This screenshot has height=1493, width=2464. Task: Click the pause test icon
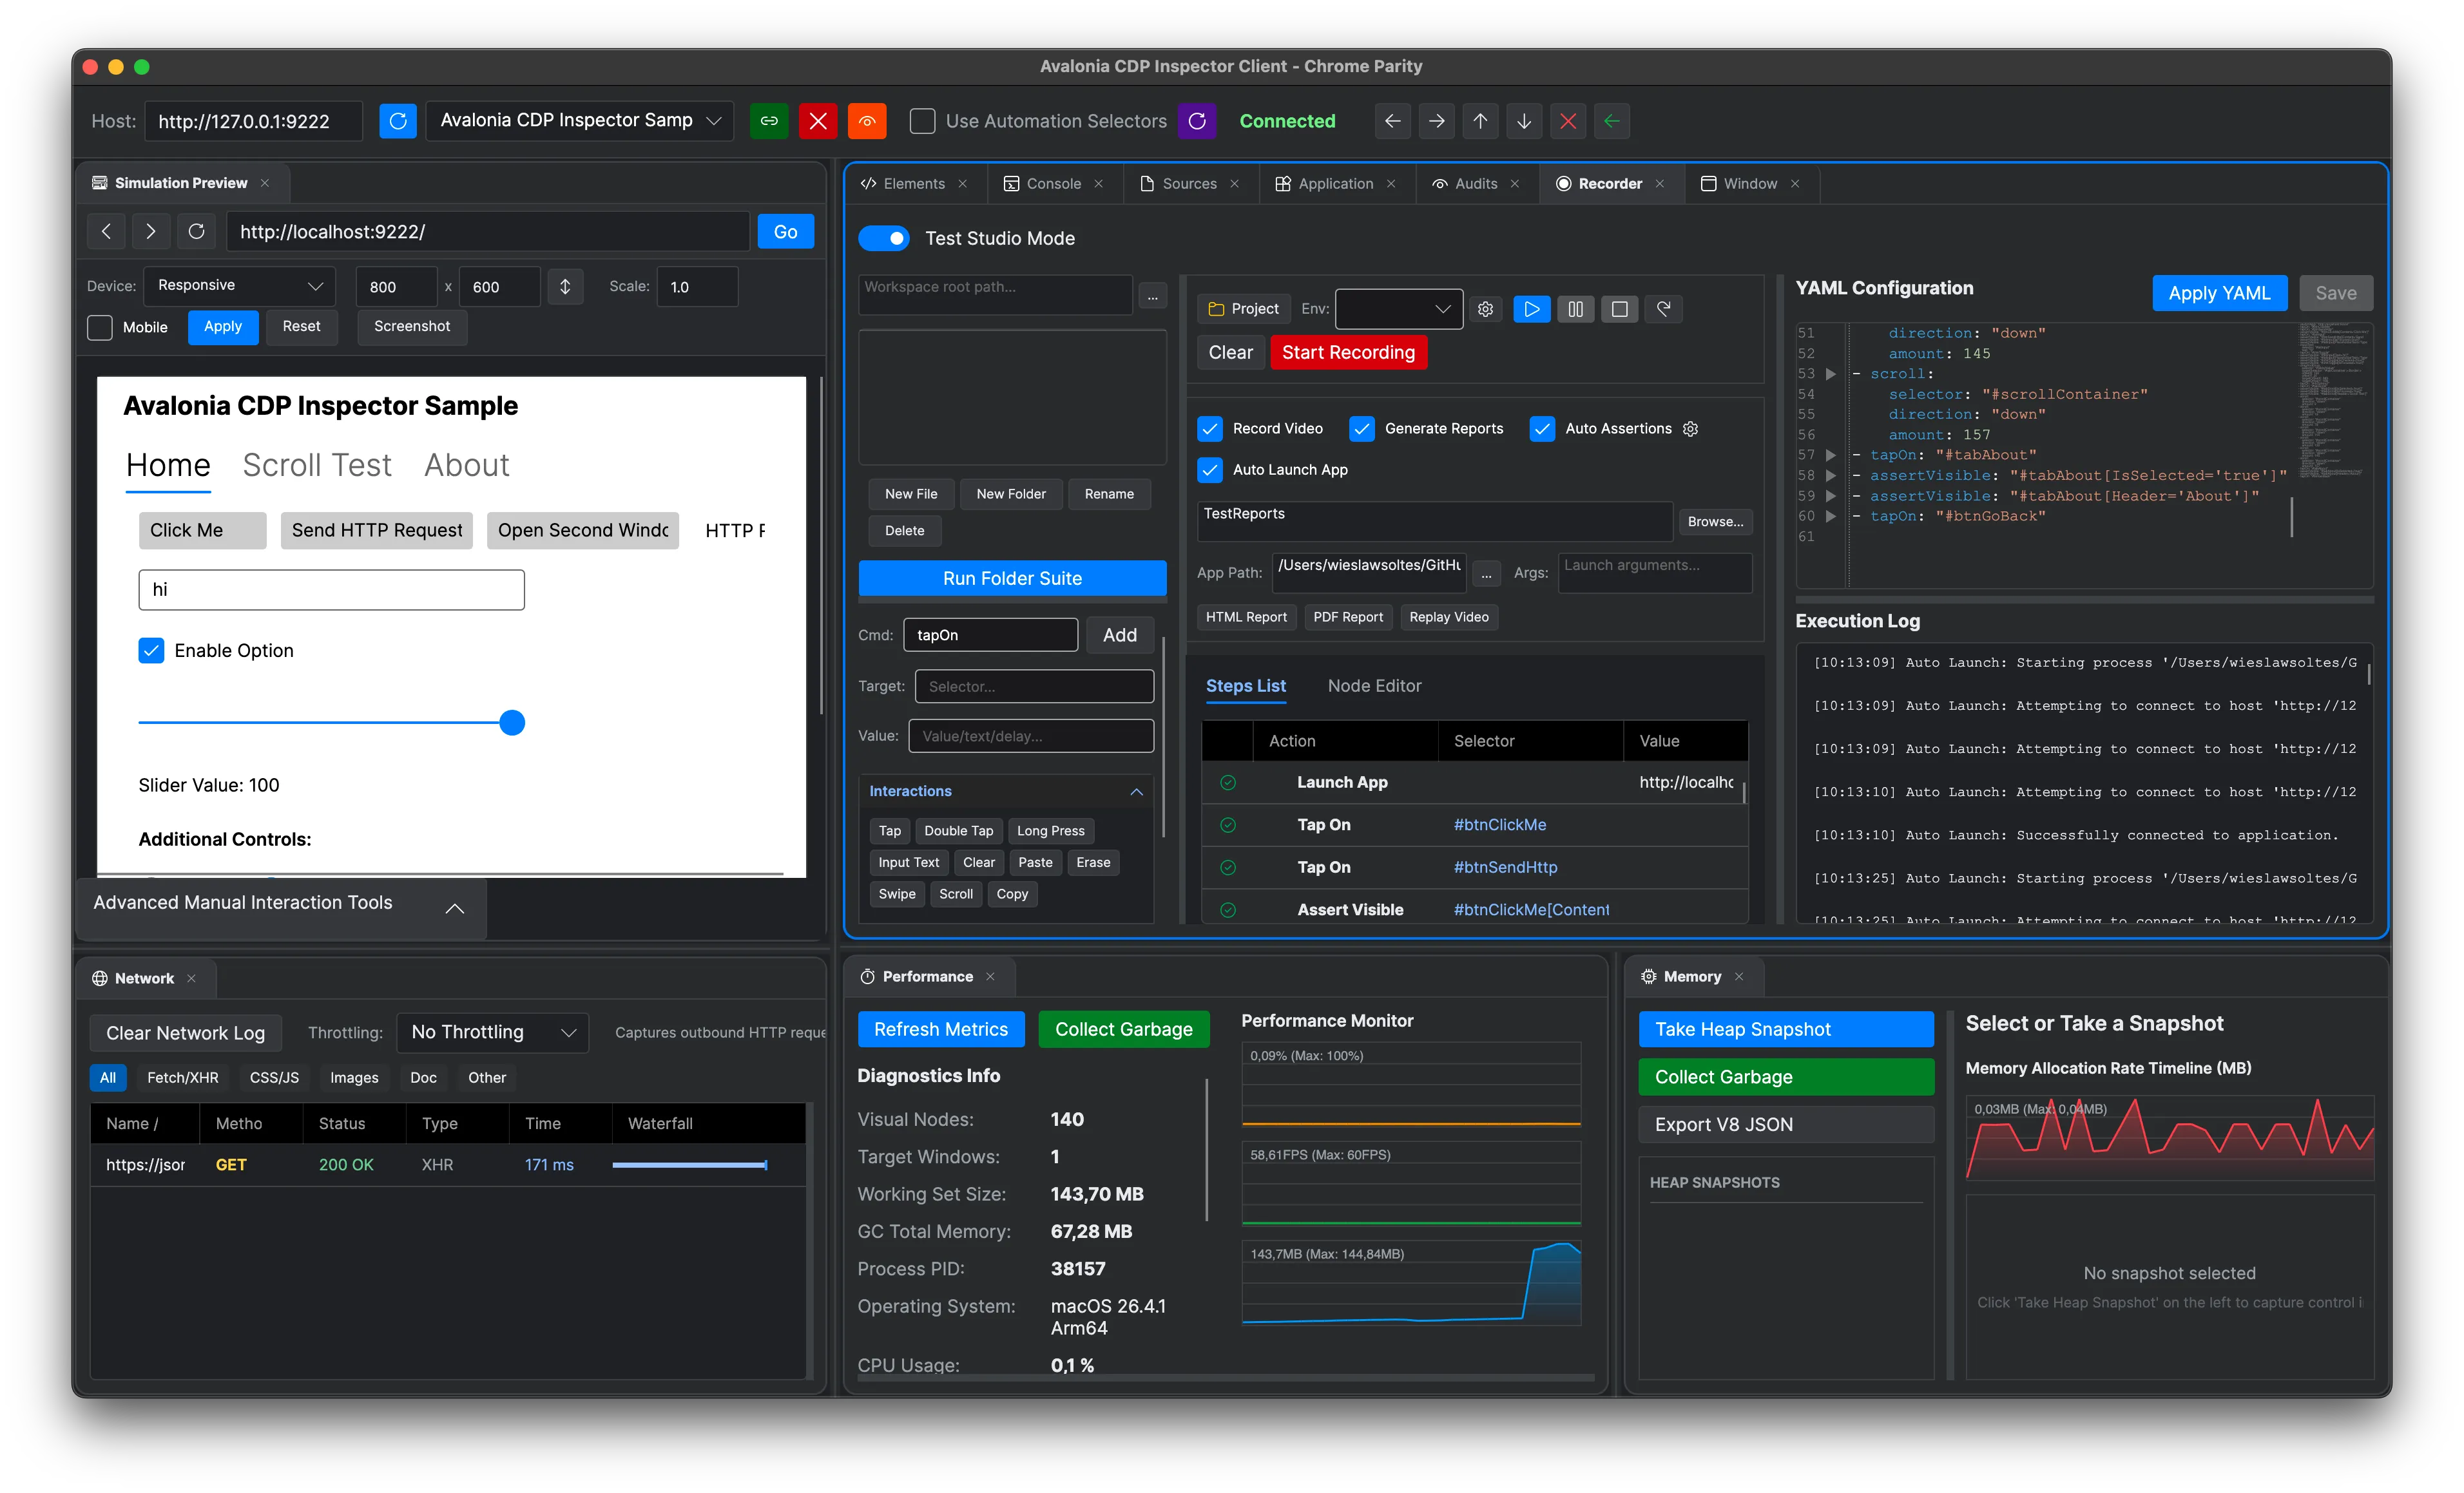(x=1575, y=309)
